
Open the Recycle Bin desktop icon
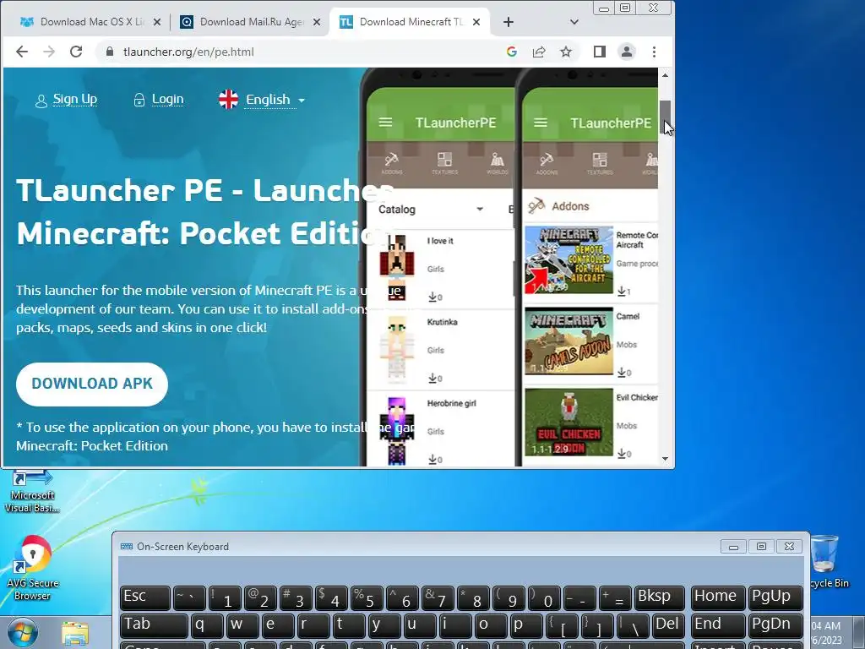click(x=826, y=562)
